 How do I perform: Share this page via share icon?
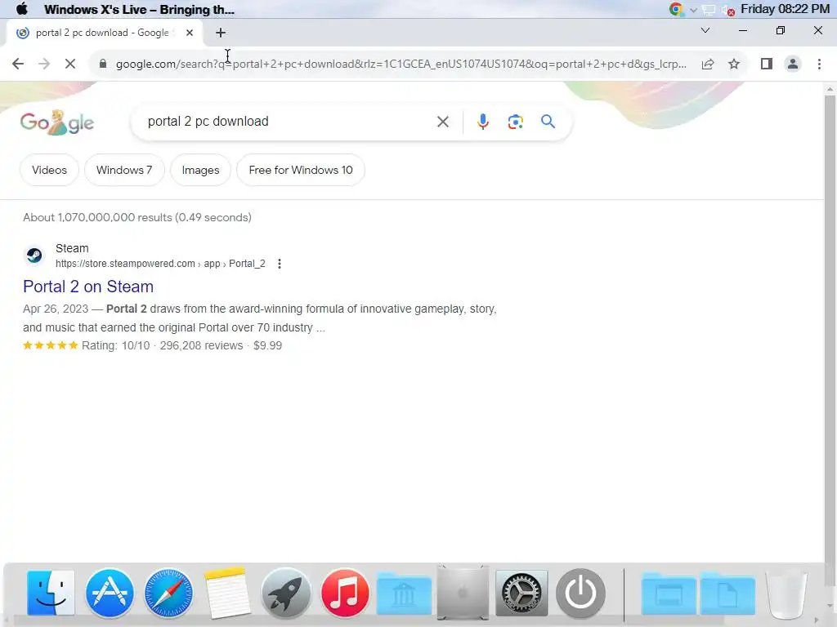[x=708, y=64]
